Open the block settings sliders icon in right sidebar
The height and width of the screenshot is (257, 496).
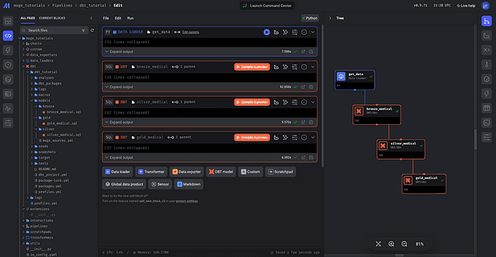tap(486, 137)
